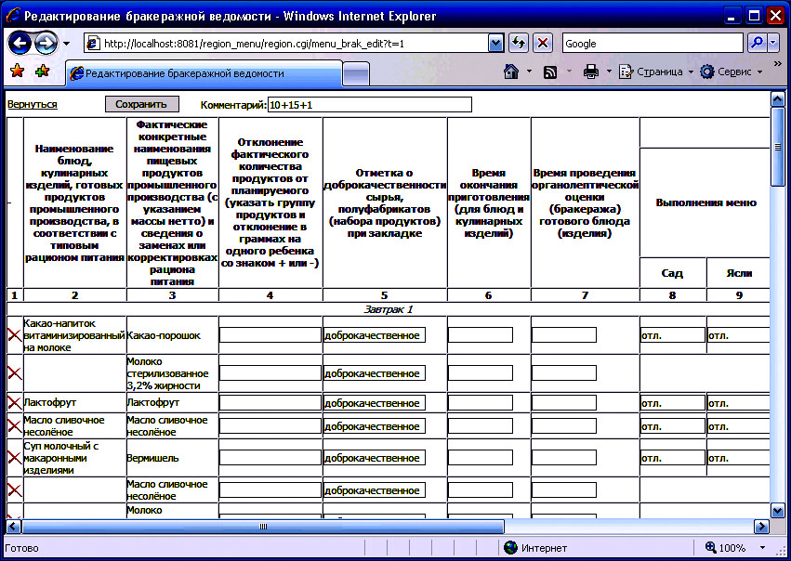Refresh the page with the Refresh icon
The image size is (791, 561).
coord(519,44)
